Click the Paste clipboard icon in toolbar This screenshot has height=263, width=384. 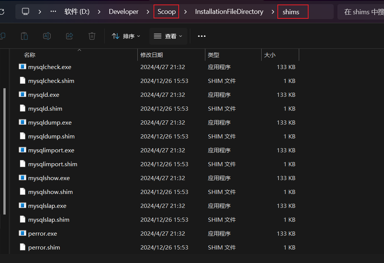click(x=24, y=36)
